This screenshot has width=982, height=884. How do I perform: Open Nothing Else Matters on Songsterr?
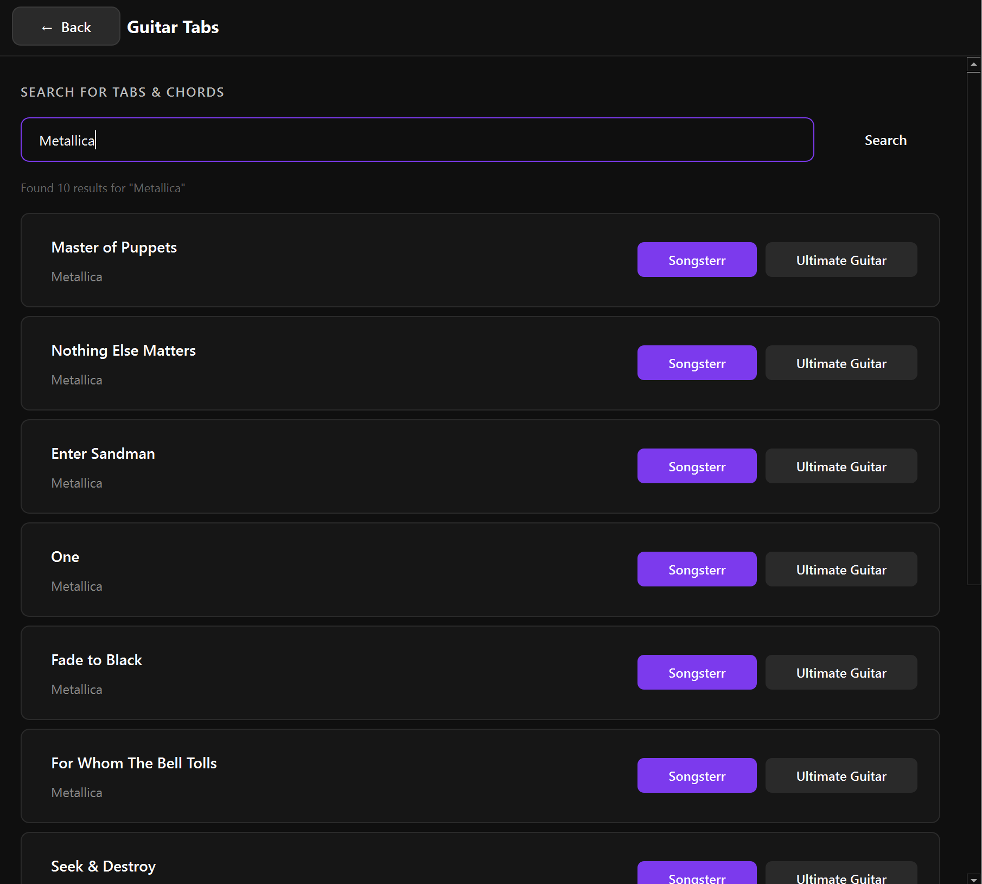click(x=697, y=363)
